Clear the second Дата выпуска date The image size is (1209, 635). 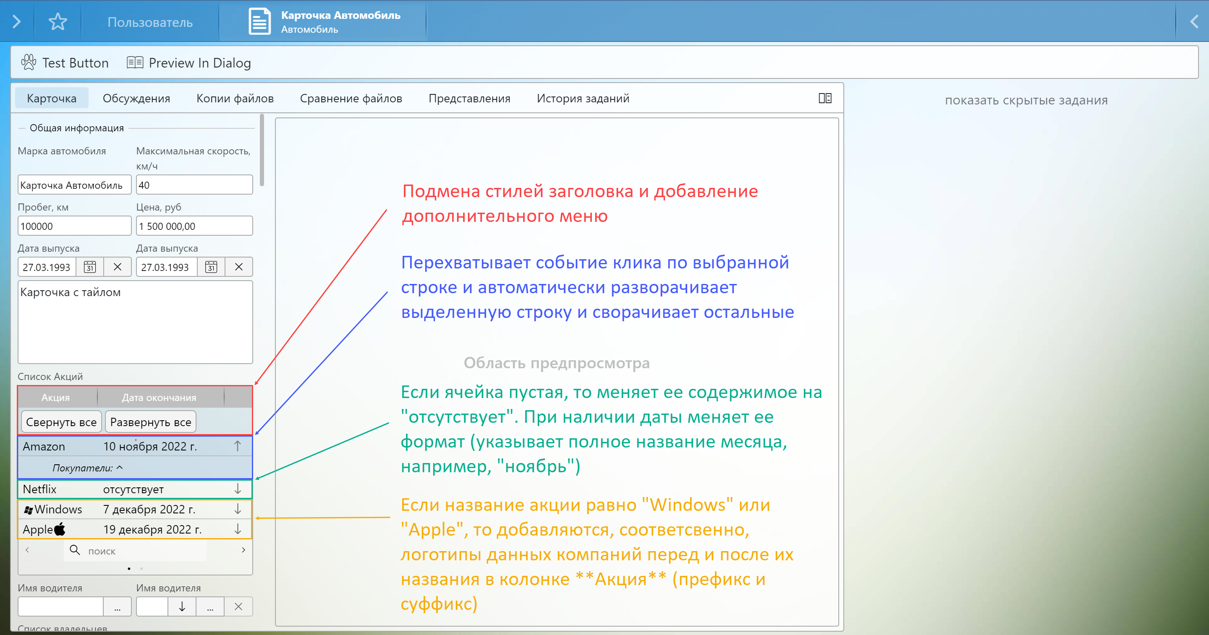tap(238, 267)
